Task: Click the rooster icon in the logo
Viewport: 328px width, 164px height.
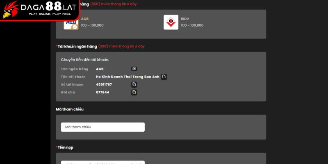Action: coord(10,9)
